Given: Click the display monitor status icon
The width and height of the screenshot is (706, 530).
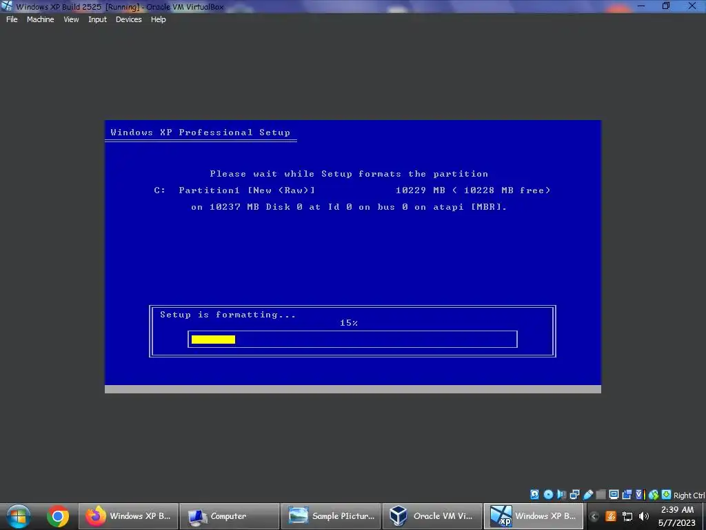Looking at the screenshot, I should coord(614,494).
